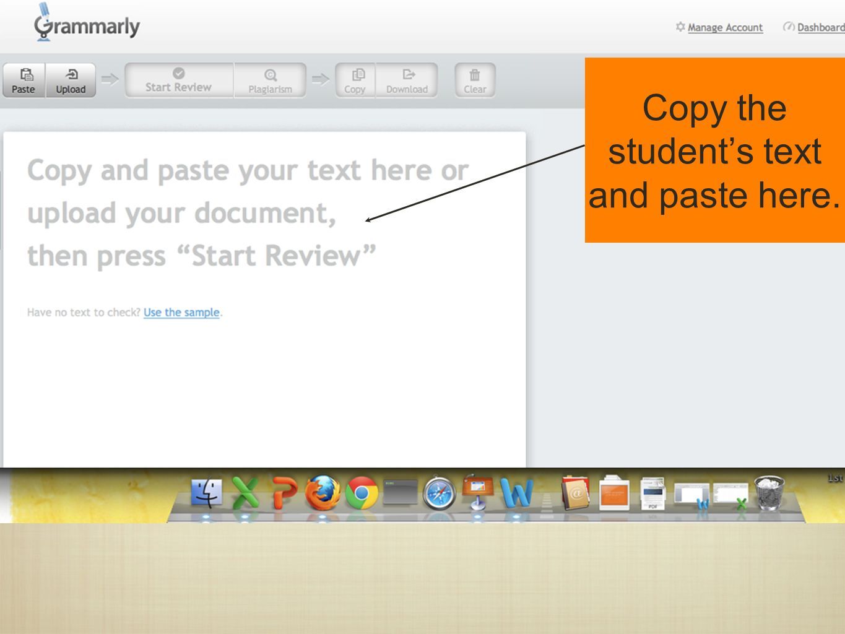Click the Copy toolbar button
This screenshot has width=845, height=634.
pyautogui.click(x=355, y=80)
